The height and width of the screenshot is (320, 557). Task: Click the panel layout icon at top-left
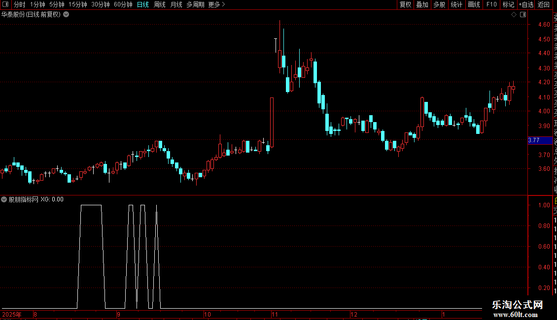pyautogui.click(x=5, y=4)
